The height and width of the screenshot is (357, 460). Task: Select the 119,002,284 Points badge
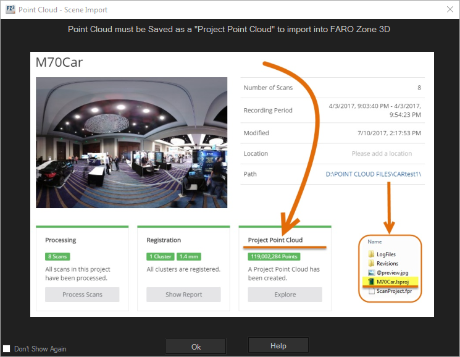tap(274, 256)
